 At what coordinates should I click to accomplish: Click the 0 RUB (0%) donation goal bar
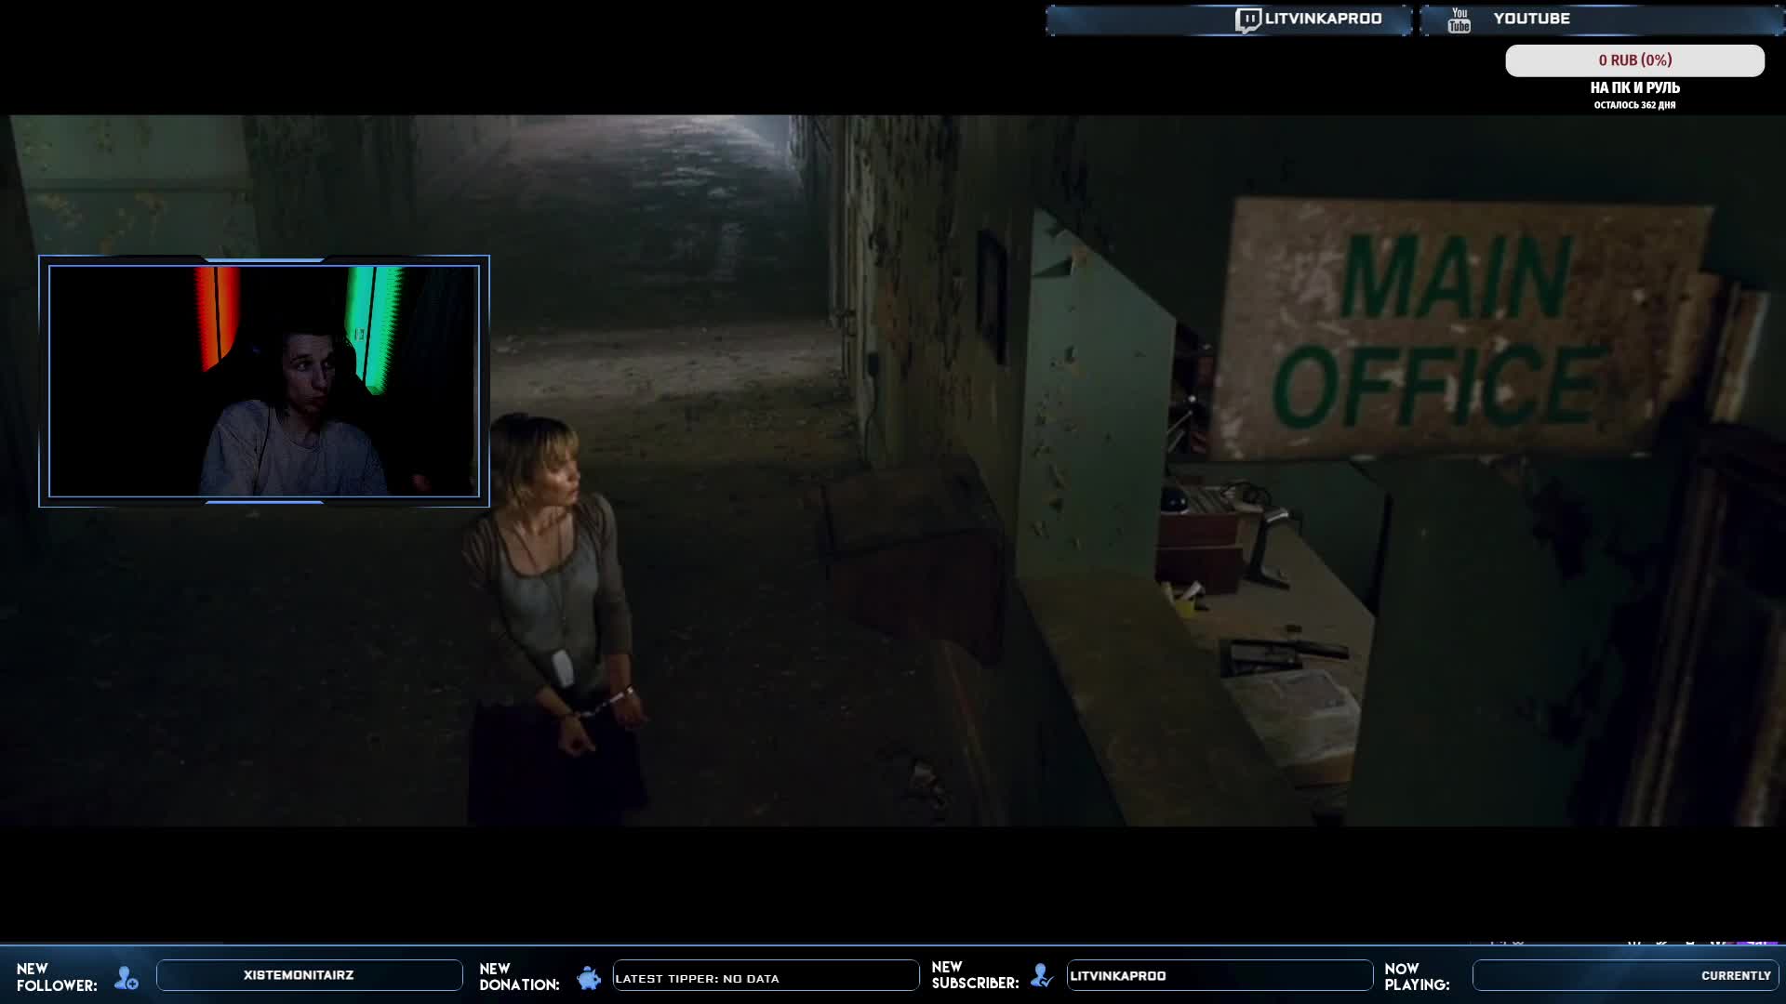(1634, 60)
